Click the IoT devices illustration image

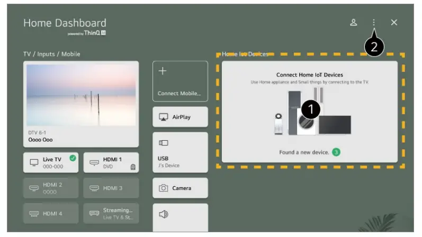(x=312, y=112)
